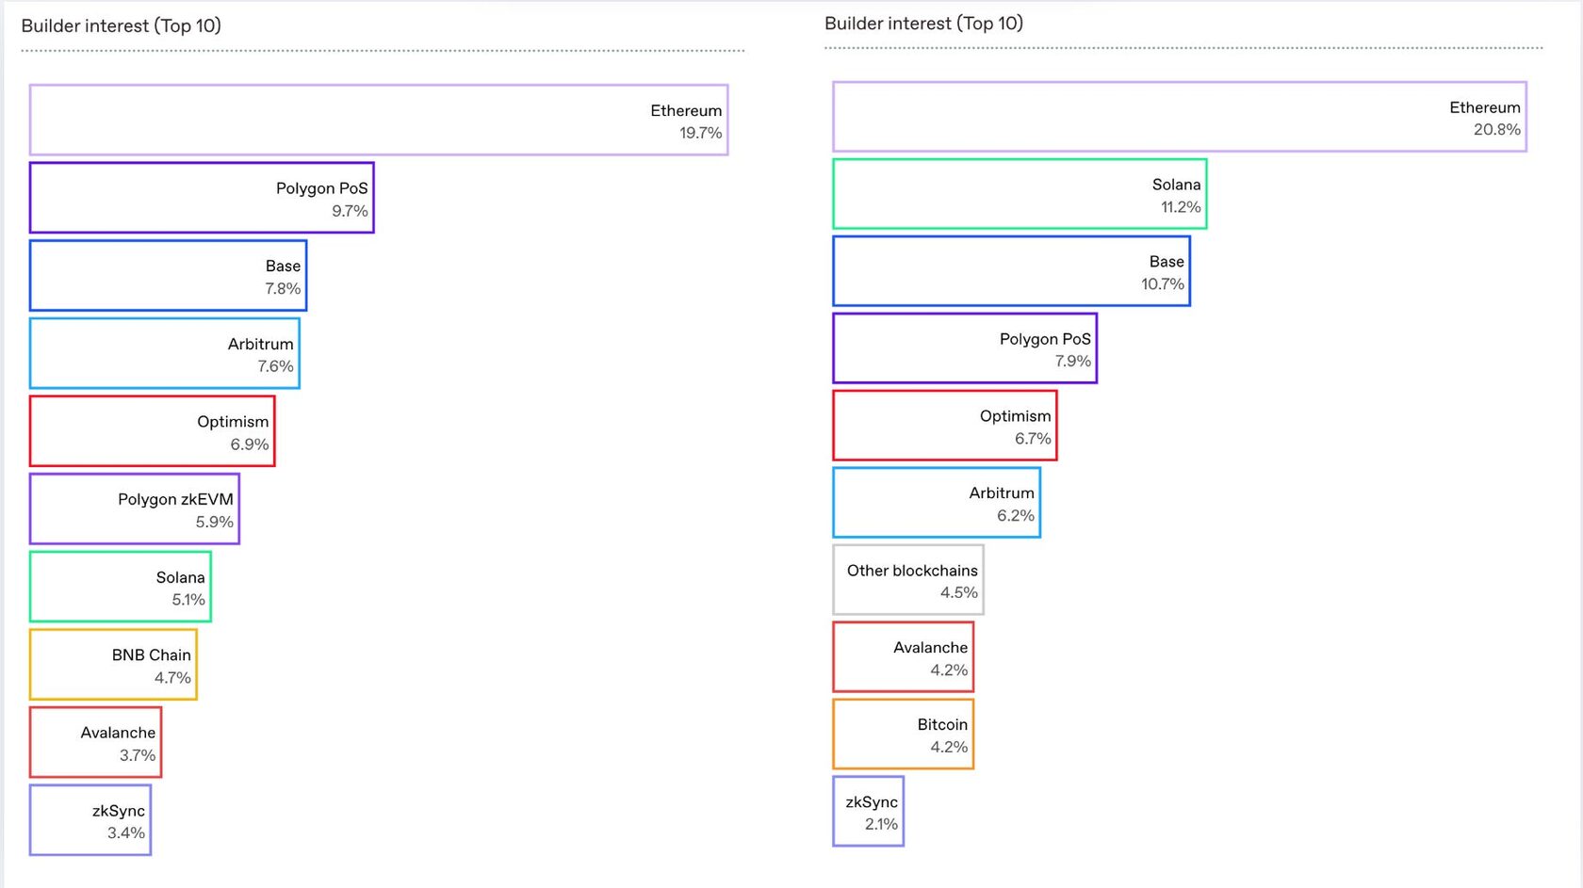Viewport: 1583px width, 888px height.
Task: Select the Other blockchains 4.5% bar
Action: tap(908, 580)
